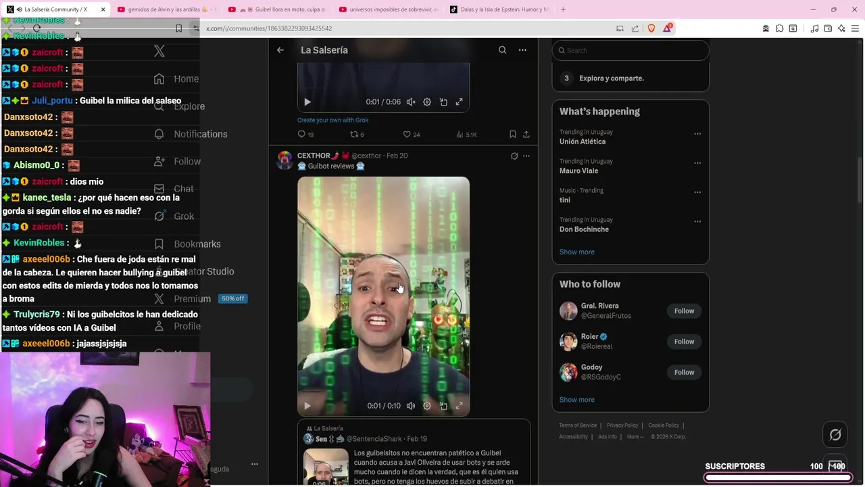Expand the 0:06 video to fullscreen
Screen dimensions: 865x487
click(x=460, y=102)
